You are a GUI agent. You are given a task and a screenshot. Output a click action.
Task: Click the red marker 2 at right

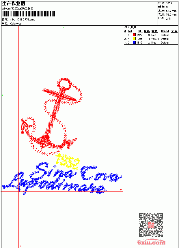(x=121, y=190)
